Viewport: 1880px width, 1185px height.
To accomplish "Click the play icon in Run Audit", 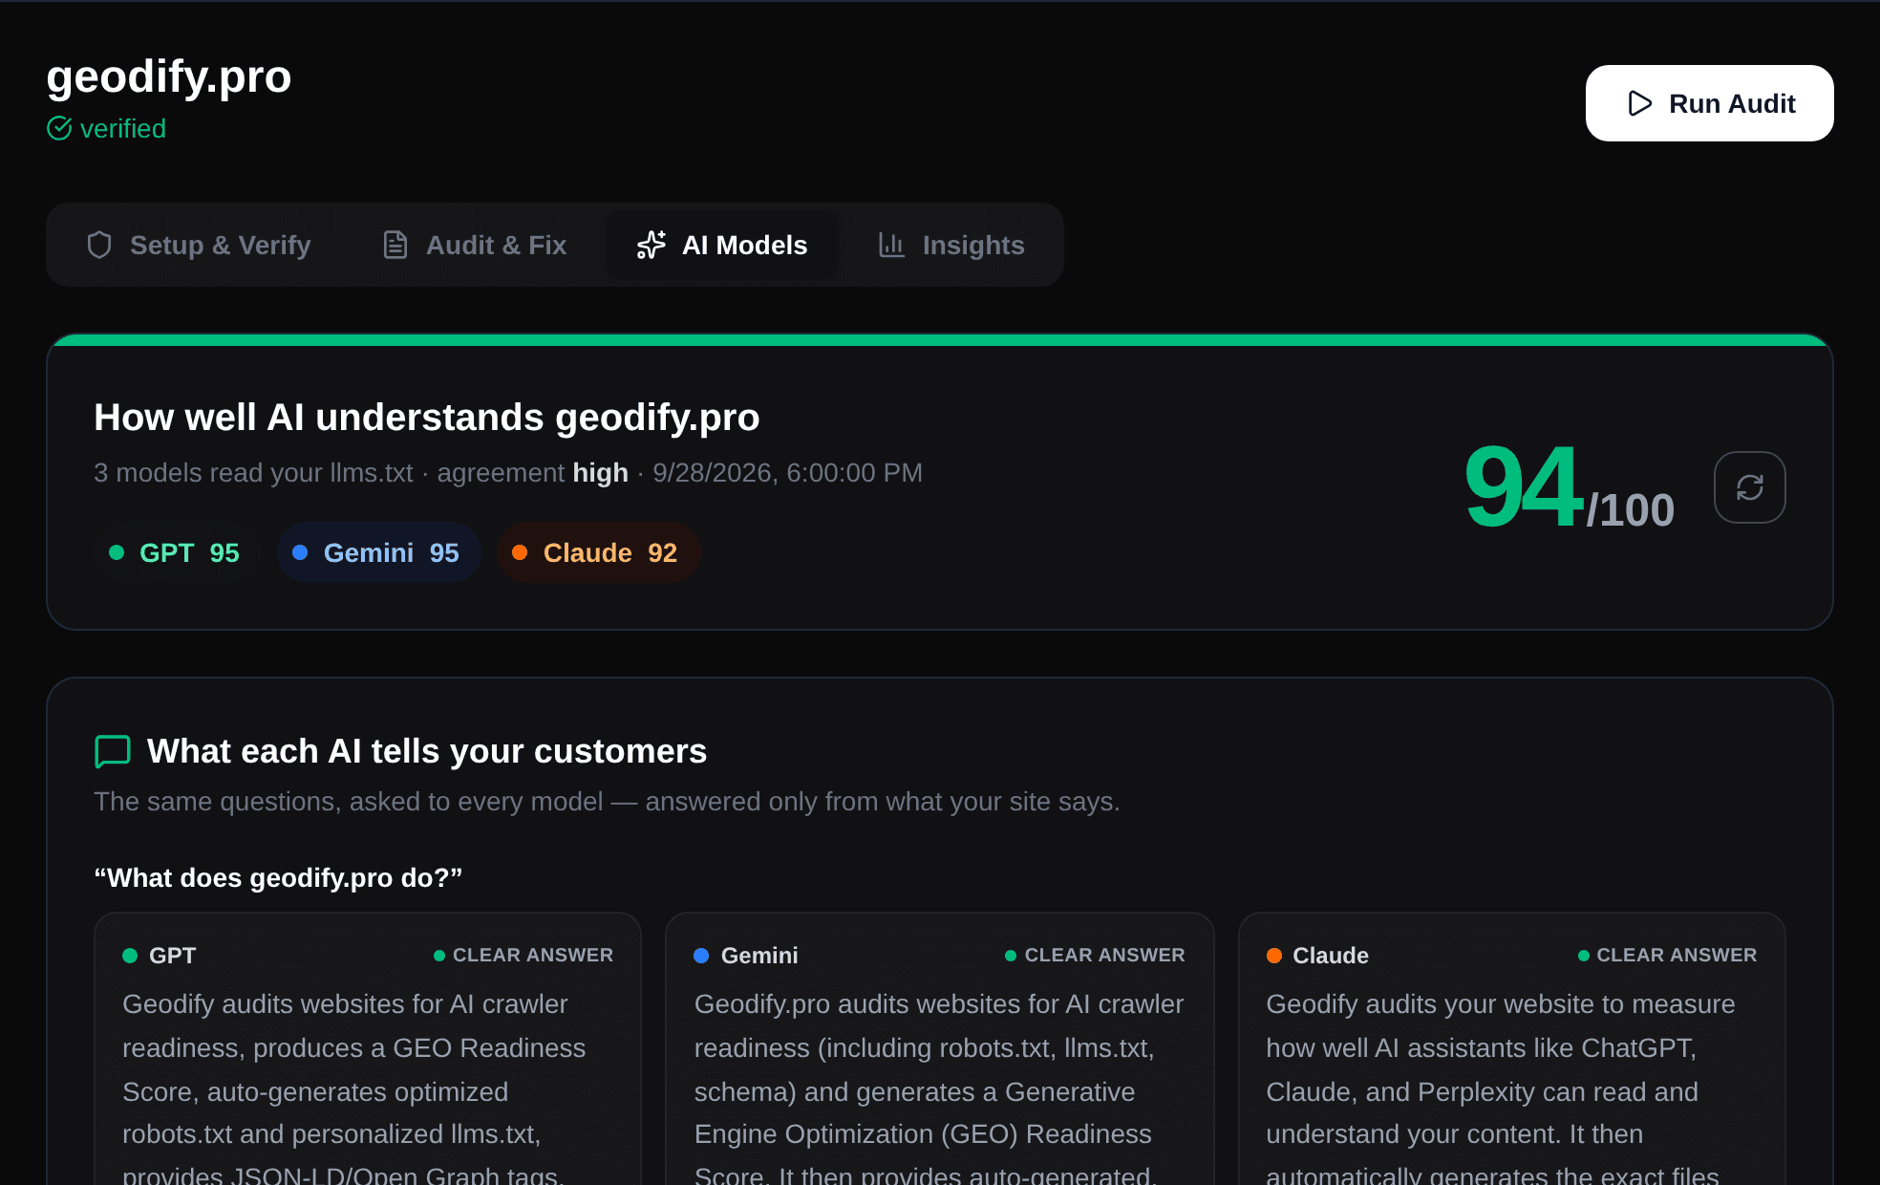I will pos(1639,103).
